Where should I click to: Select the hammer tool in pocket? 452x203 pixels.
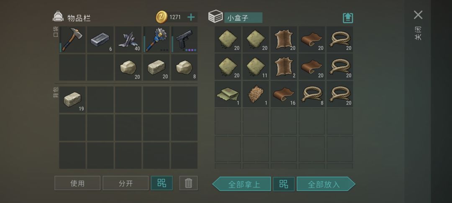(72, 39)
